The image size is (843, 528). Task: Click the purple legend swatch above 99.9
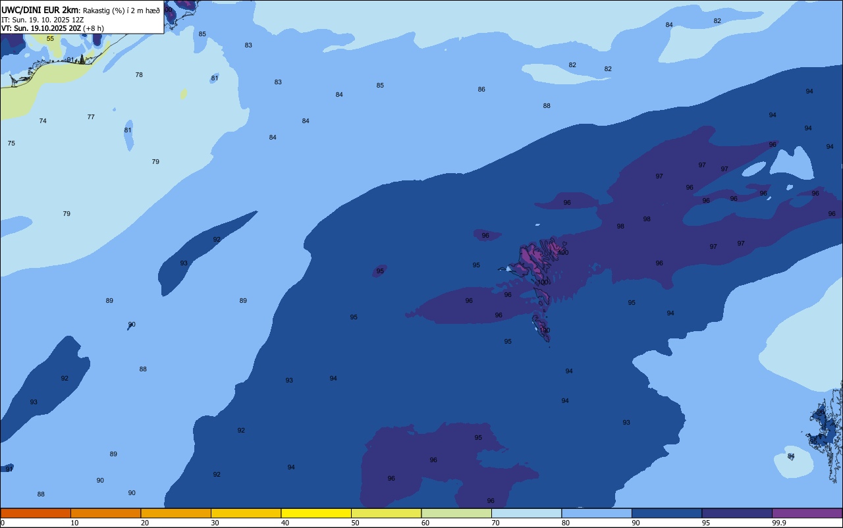coord(807,513)
